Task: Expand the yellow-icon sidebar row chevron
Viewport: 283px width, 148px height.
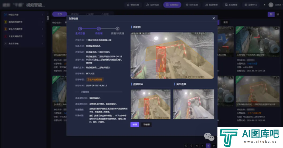Action: [x=43, y=22]
